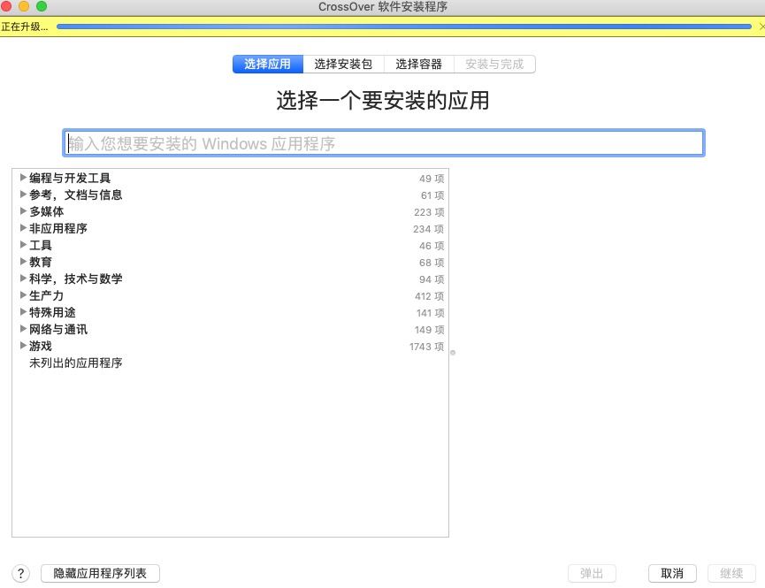Image resolution: width=765 pixels, height=588 pixels.
Task: Open the 安装与完成 tab
Action: (494, 64)
